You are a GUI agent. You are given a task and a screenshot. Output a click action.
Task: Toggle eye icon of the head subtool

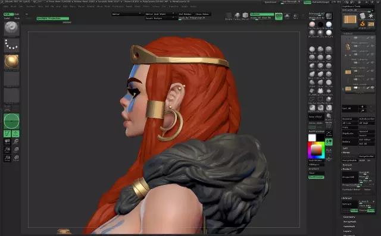tap(372, 46)
